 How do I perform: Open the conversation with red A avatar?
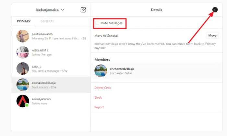coord(51,101)
